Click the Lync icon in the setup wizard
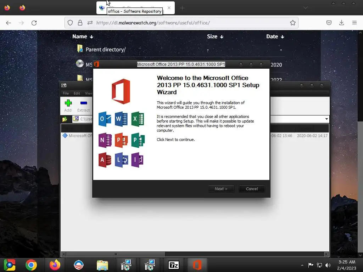The height and width of the screenshot is (272, 363). tap(121, 160)
